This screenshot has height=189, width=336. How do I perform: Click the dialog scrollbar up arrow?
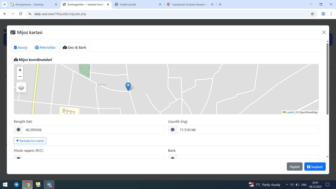(327, 41)
